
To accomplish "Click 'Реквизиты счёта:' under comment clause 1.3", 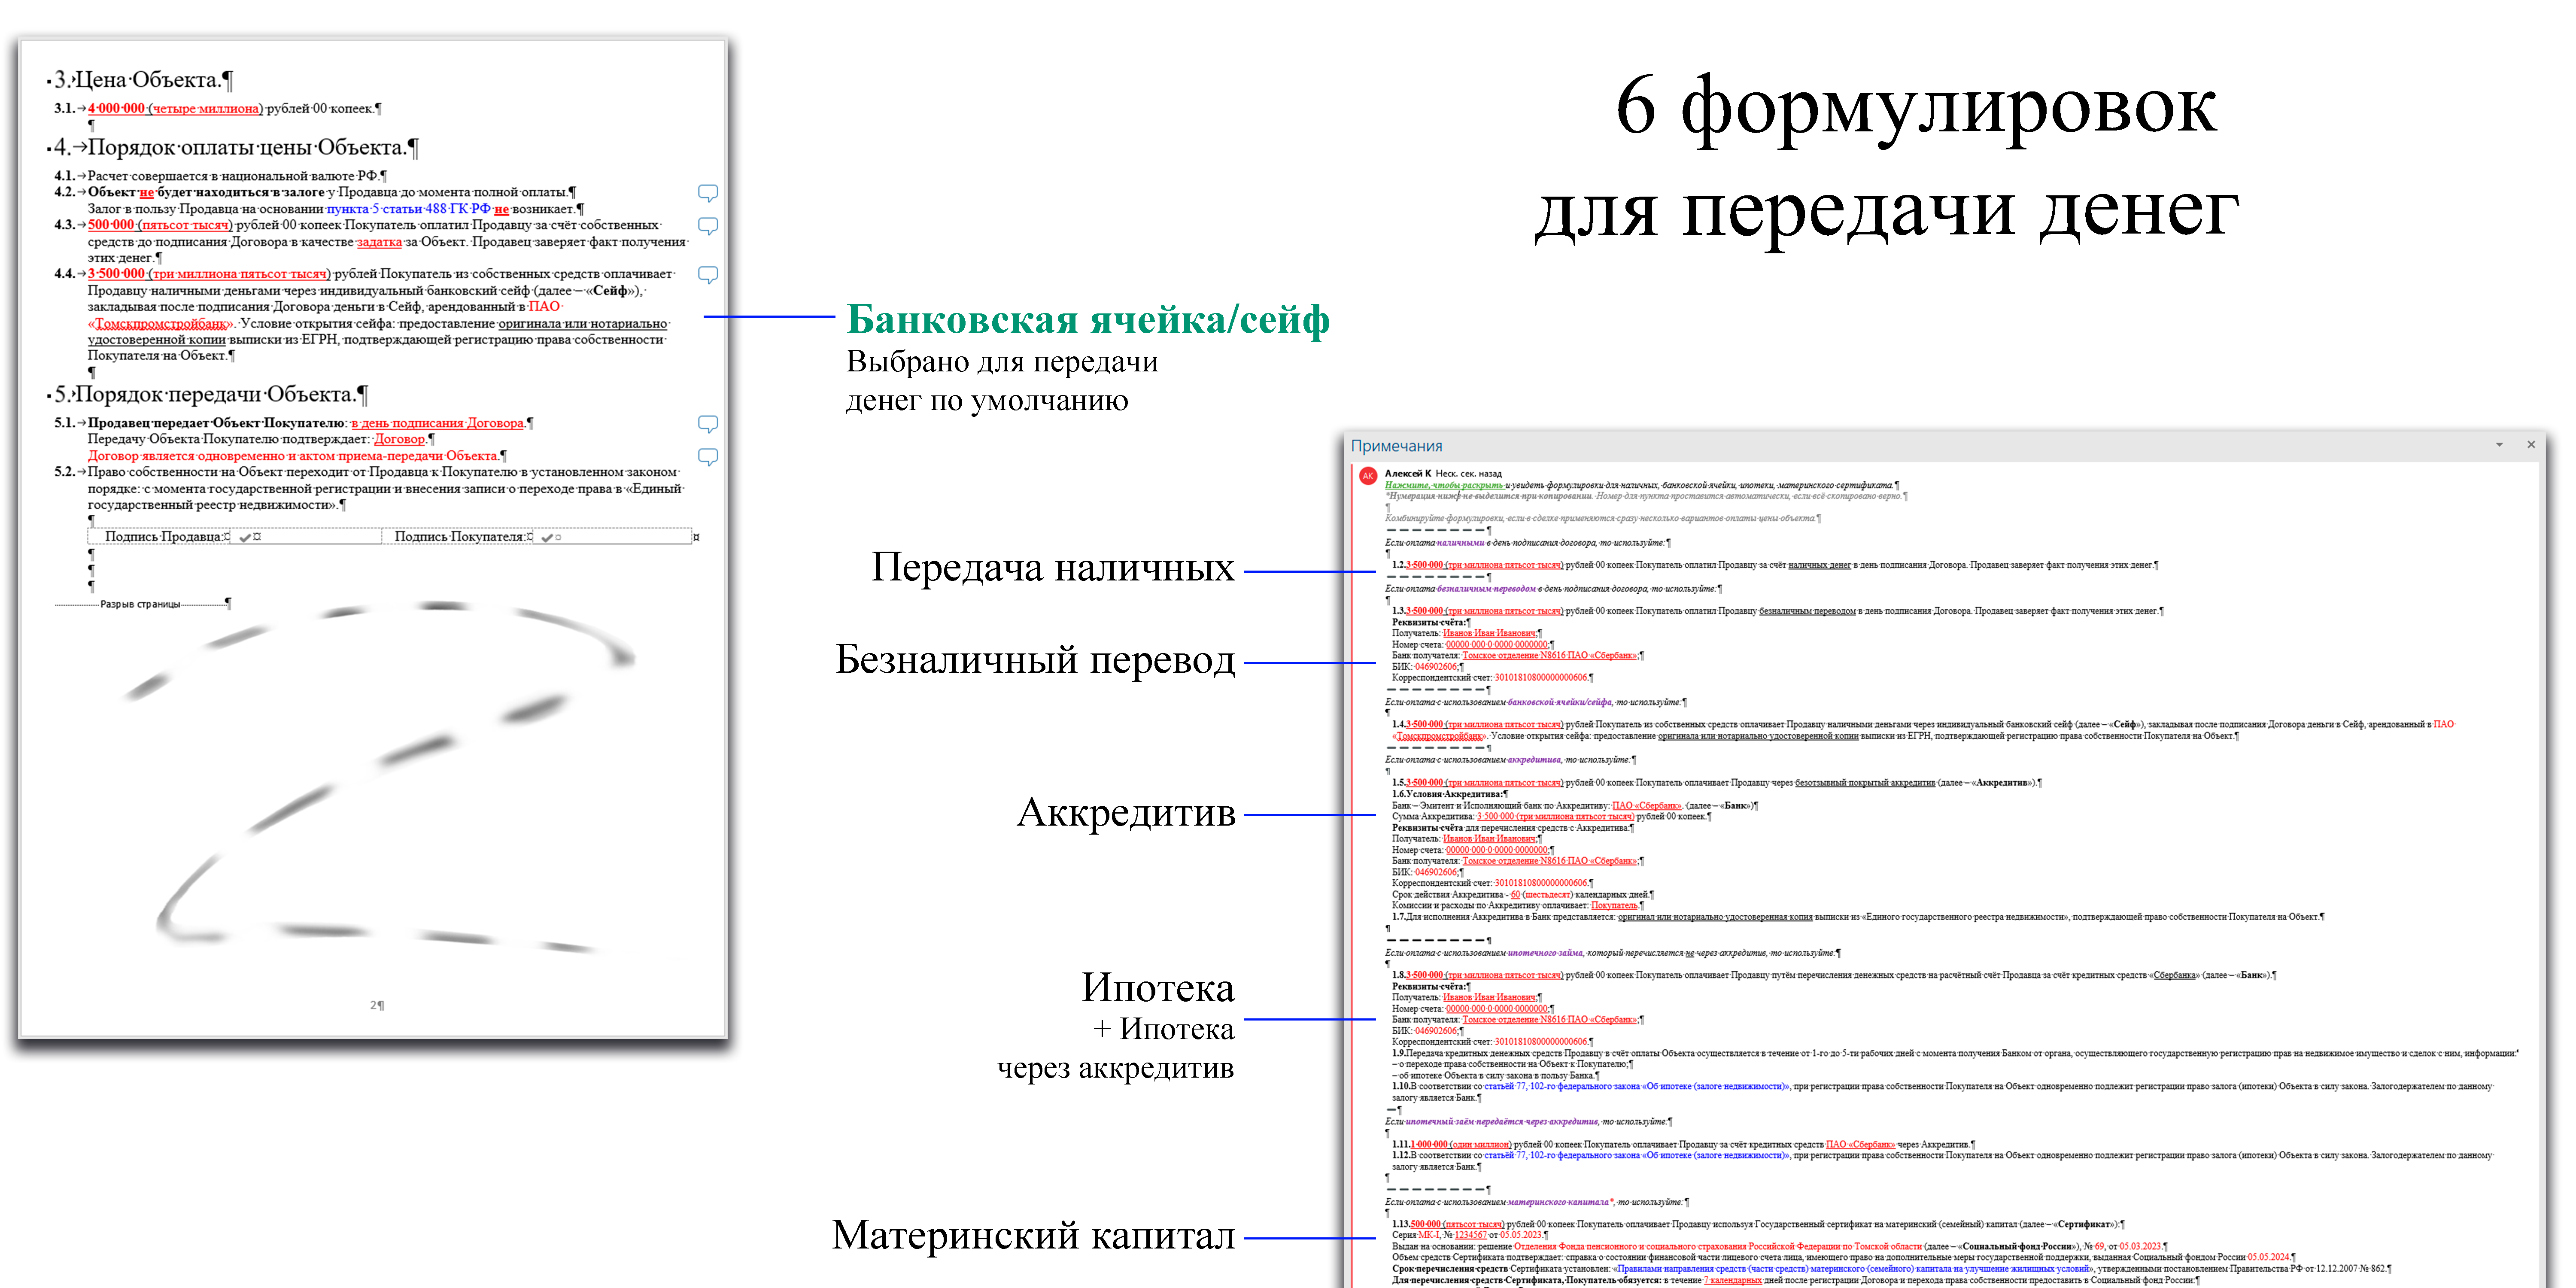I will pos(1429,622).
